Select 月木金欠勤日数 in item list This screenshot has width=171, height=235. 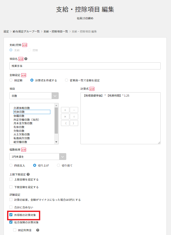pos(23,123)
